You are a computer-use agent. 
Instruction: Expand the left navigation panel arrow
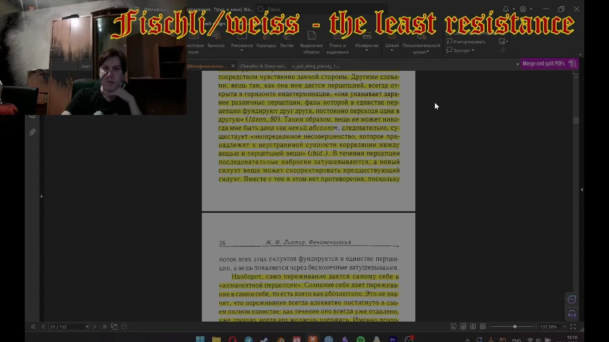[x=41, y=196]
